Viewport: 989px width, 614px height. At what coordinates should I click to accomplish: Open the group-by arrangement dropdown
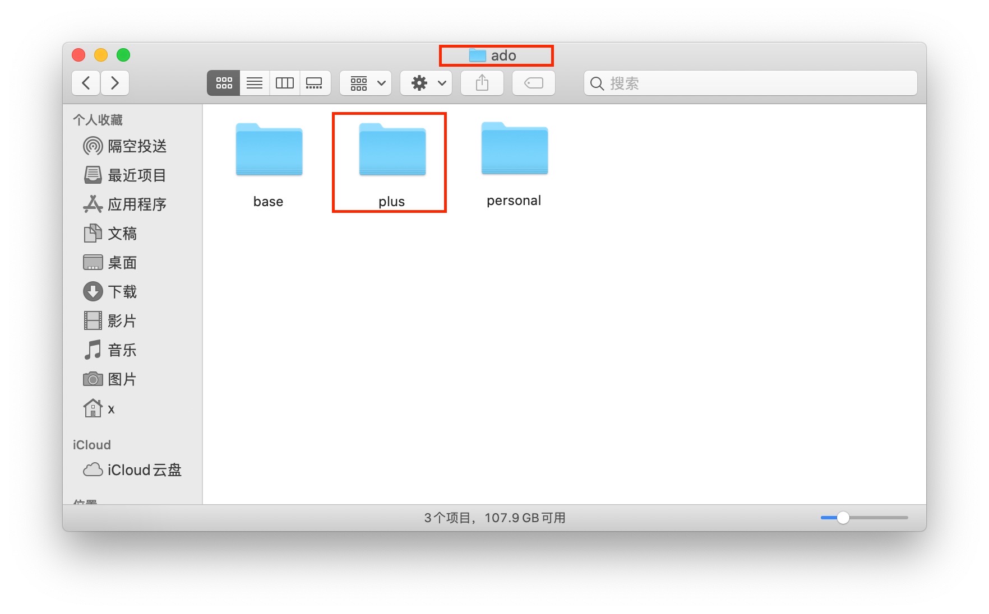coord(366,83)
